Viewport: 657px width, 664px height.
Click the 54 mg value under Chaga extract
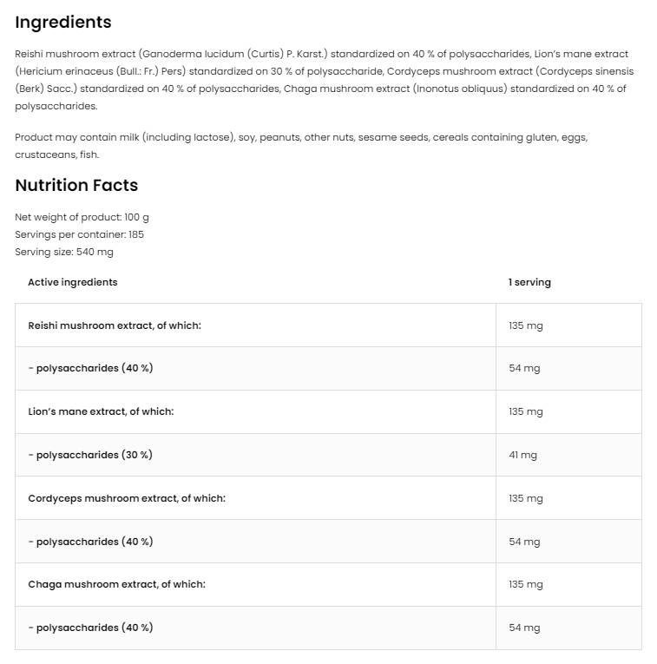524,628
